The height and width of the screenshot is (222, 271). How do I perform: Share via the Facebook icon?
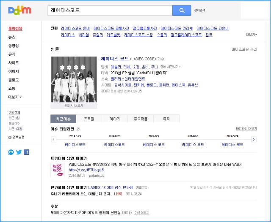(x=26, y=152)
